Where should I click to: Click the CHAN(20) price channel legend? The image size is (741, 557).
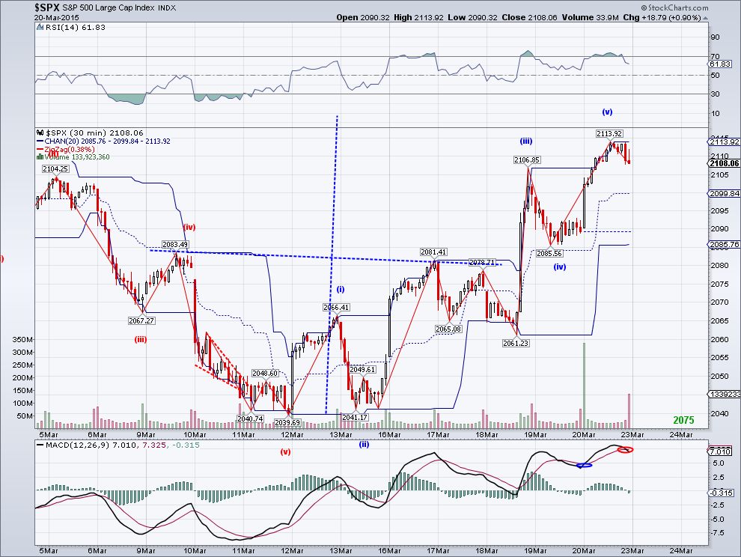(103, 141)
